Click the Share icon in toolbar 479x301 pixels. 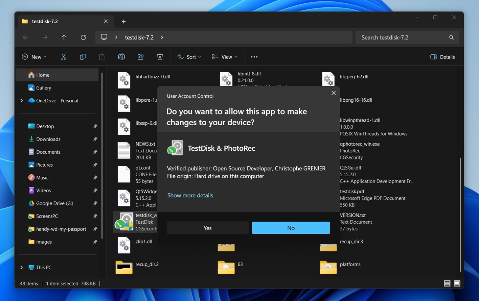(141, 57)
